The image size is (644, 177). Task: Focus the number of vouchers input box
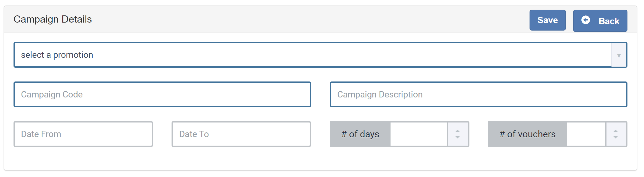586,134
